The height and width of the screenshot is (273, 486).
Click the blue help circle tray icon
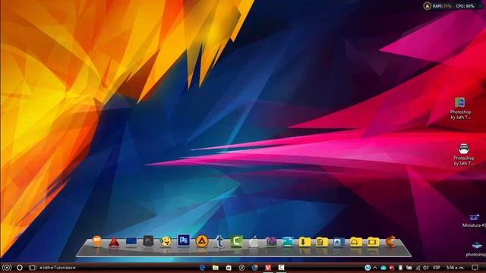368,268
